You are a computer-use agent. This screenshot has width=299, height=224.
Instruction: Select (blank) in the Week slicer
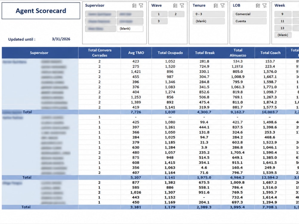283,35
